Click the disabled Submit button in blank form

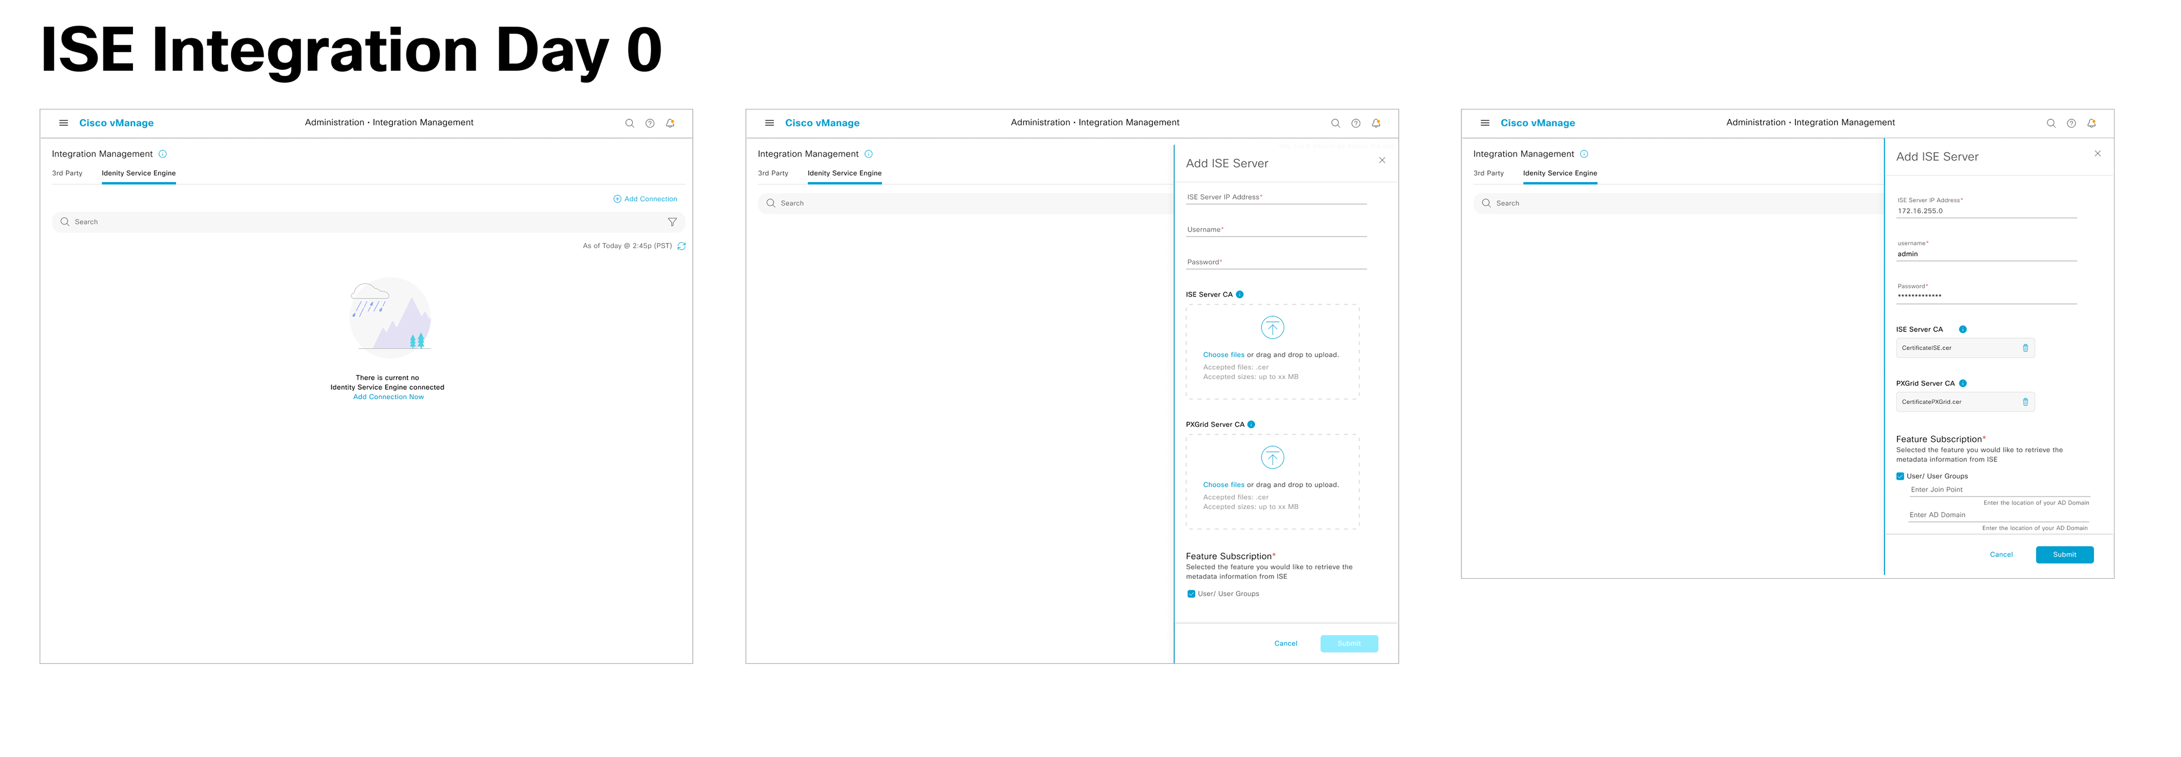click(x=1349, y=645)
